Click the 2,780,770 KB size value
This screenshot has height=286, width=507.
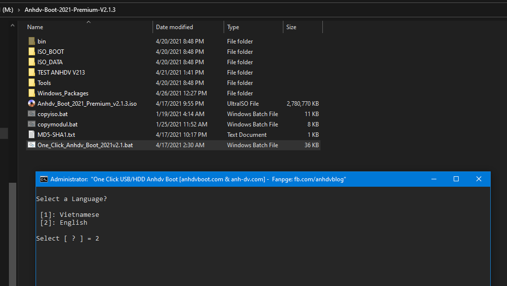[x=303, y=104]
